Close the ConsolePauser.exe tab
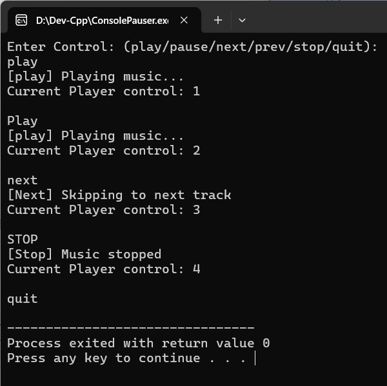 [184, 20]
